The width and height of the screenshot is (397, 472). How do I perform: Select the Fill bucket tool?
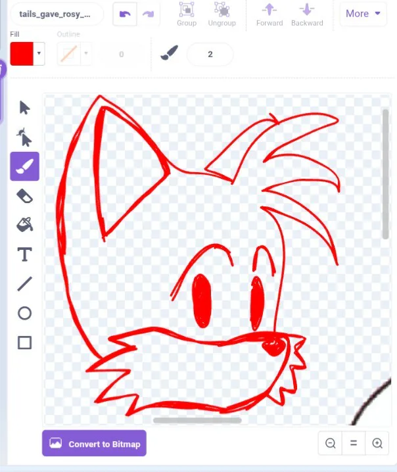tap(25, 225)
